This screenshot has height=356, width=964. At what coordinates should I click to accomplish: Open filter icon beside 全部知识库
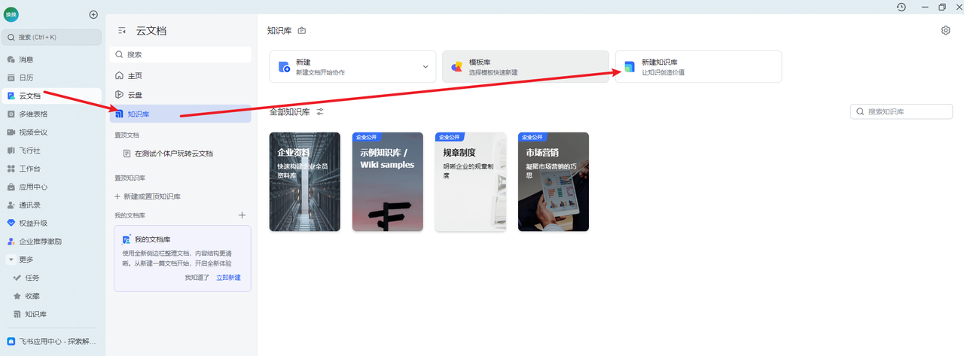(320, 112)
